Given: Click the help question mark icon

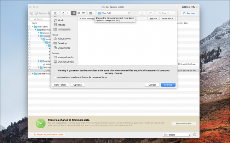Looking at the screenshot, I should click(x=195, y=135).
